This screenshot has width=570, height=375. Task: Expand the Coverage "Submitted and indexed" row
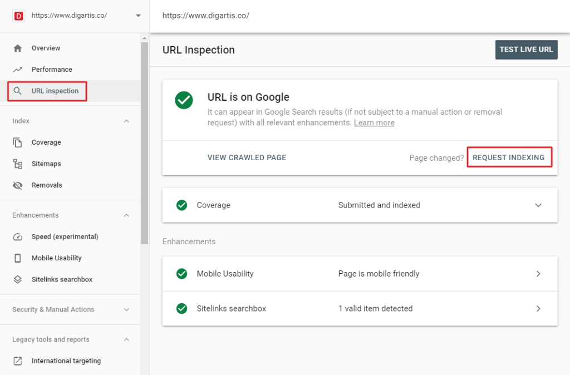click(538, 205)
